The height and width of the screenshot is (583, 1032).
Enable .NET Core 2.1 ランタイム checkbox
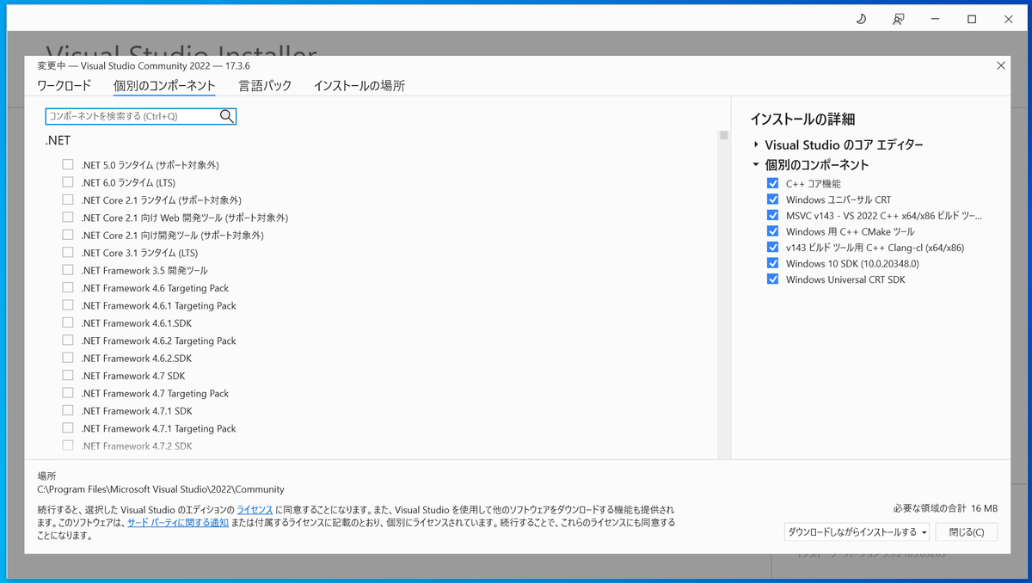coord(68,199)
